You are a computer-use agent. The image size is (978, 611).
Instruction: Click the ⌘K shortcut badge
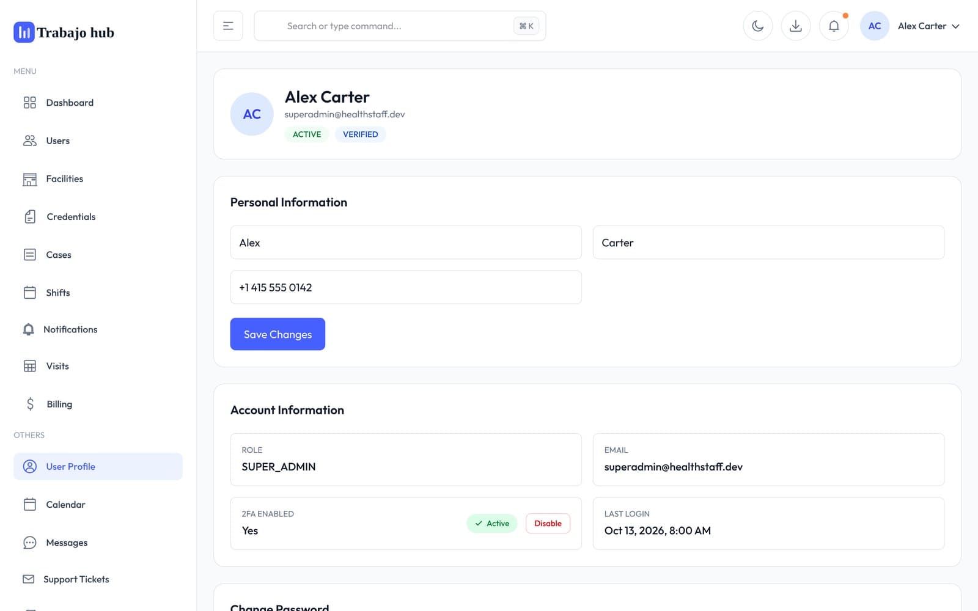pos(526,26)
